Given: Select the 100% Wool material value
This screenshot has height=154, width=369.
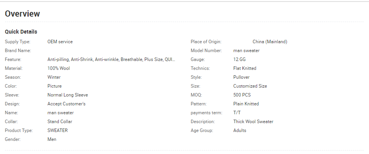Looking at the screenshot, I should [58, 68].
